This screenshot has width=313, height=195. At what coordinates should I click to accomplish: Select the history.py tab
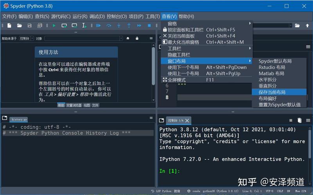coord(19,119)
